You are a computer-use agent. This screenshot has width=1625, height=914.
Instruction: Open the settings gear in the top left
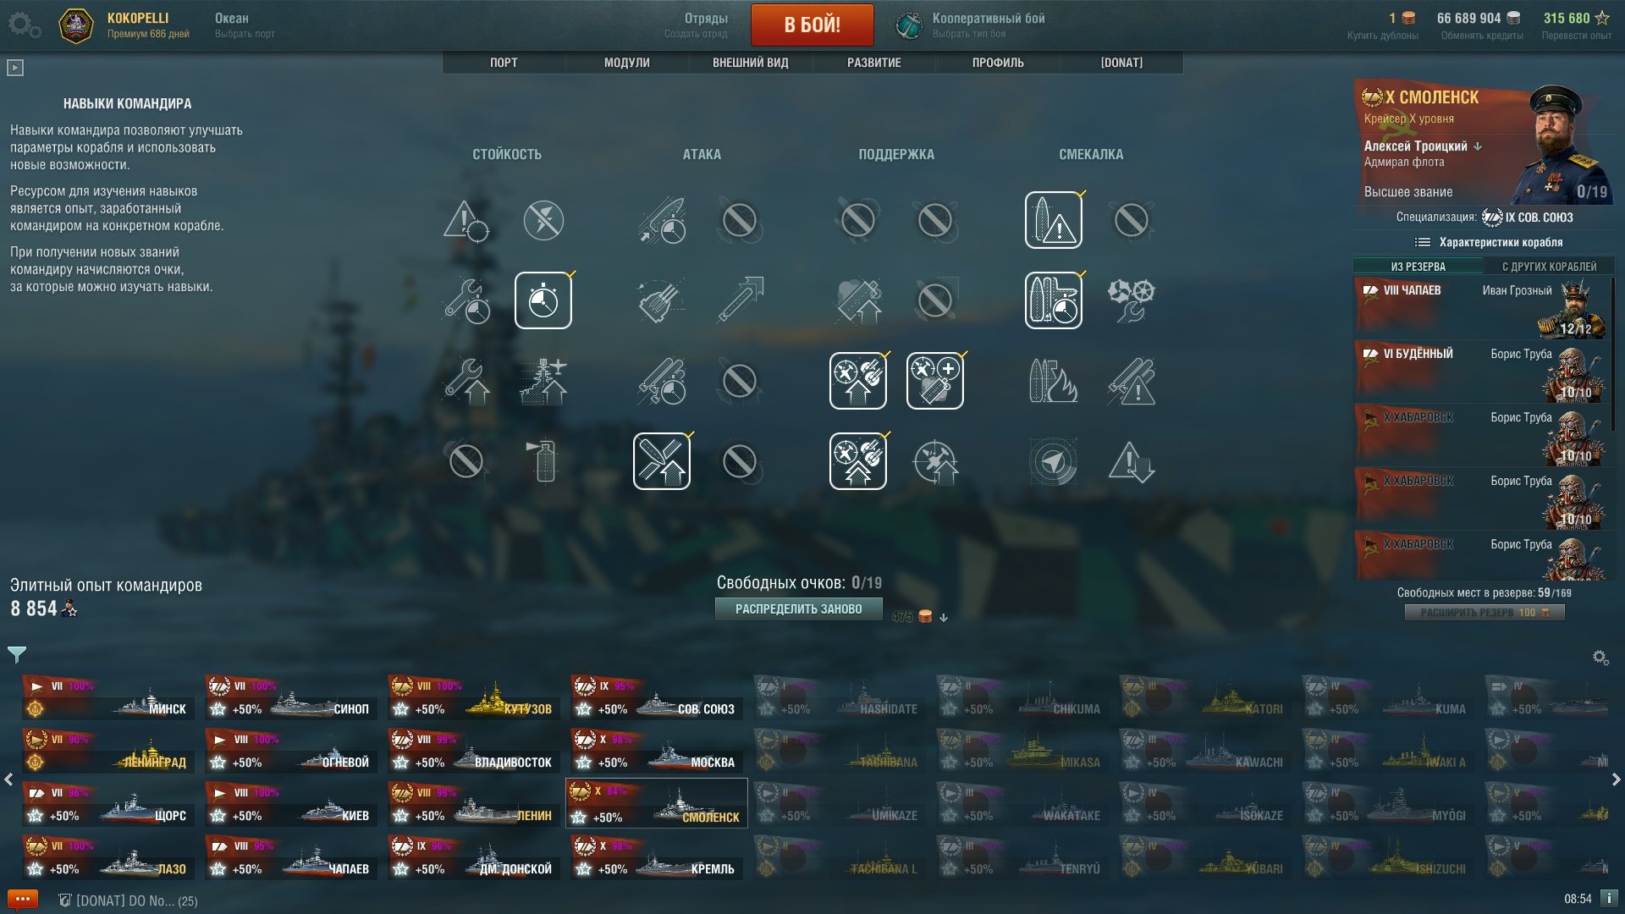[x=23, y=25]
